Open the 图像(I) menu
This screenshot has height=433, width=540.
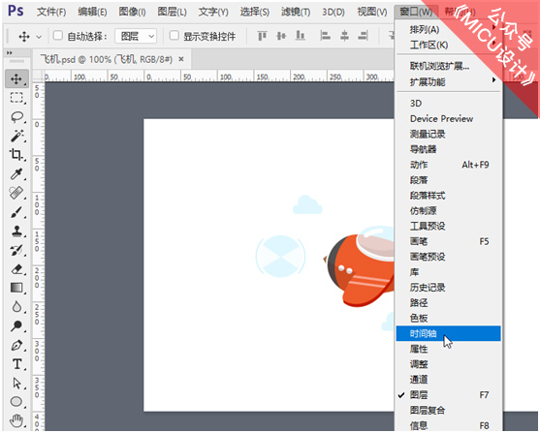point(132,12)
